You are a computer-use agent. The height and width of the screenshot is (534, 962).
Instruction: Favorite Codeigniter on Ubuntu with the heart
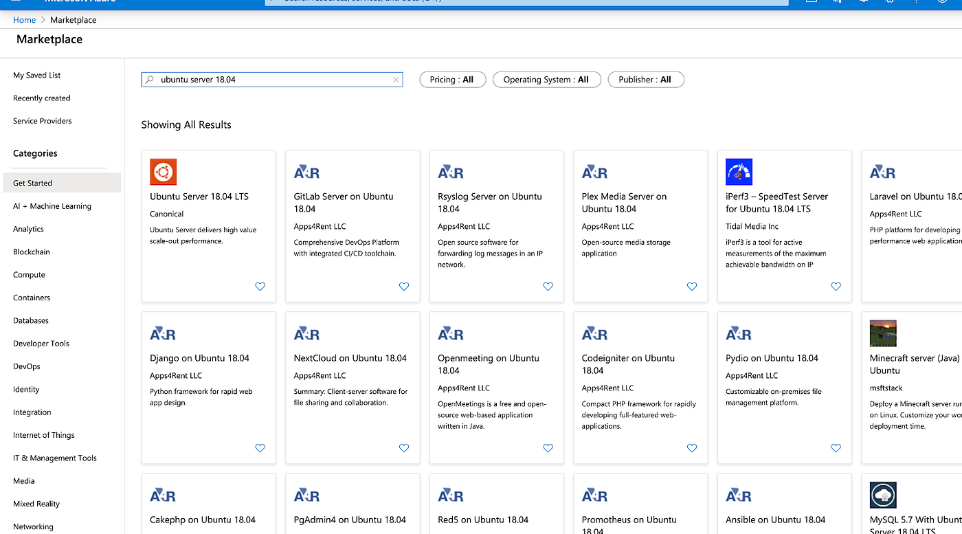tap(692, 448)
